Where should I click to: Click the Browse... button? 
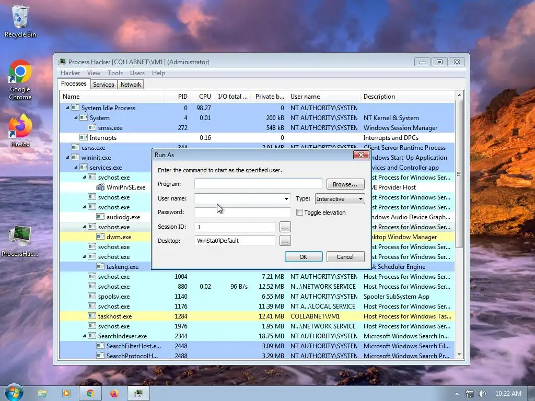pos(345,184)
